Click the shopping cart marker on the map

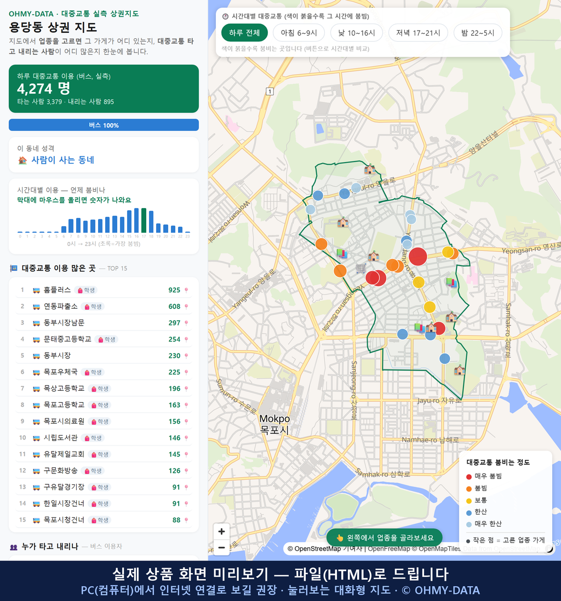[360, 268]
